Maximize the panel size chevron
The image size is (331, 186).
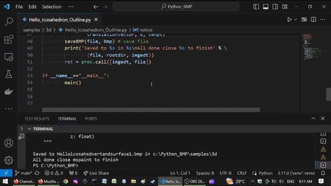click(313, 118)
